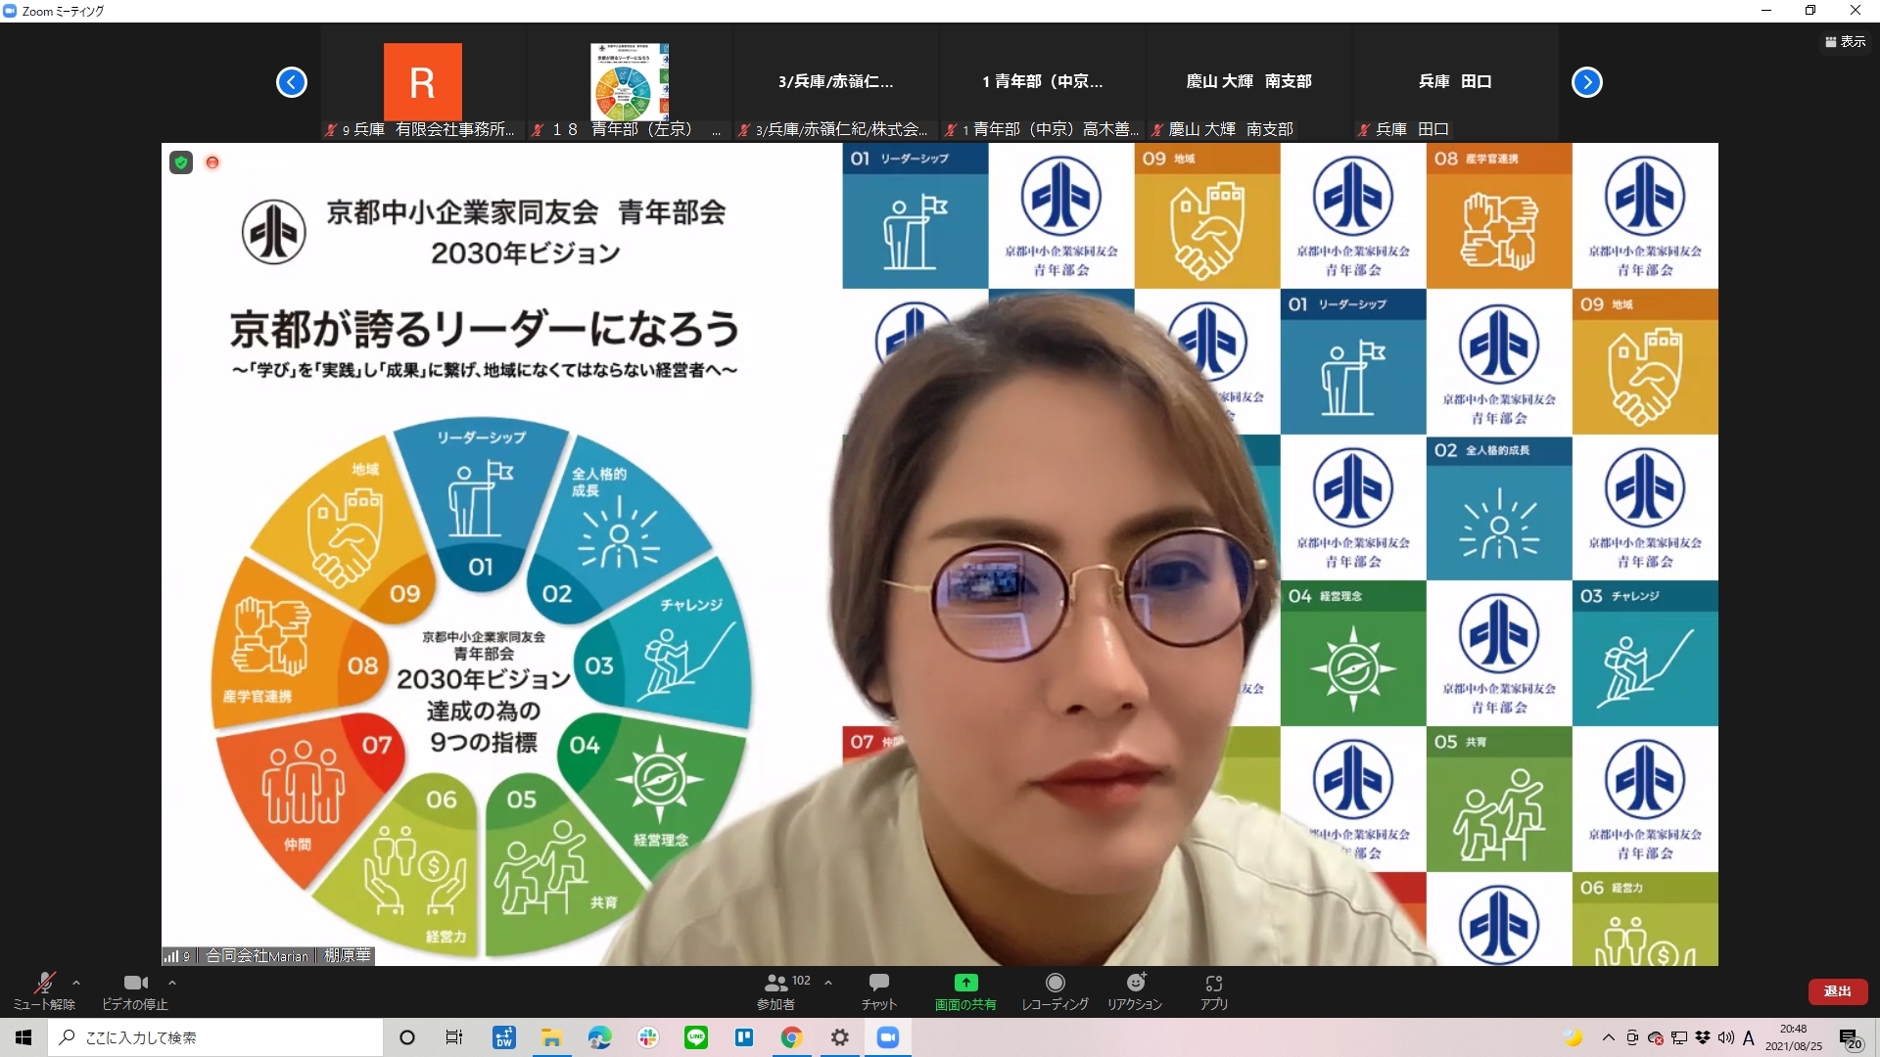The height and width of the screenshot is (1057, 1880).
Task: Open network status tray icon
Action: (1678, 1037)
